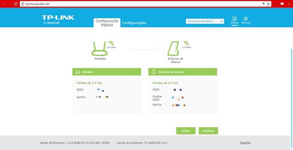
Task: Switch to Configuração Rápida tab
Action: [107, 23]
